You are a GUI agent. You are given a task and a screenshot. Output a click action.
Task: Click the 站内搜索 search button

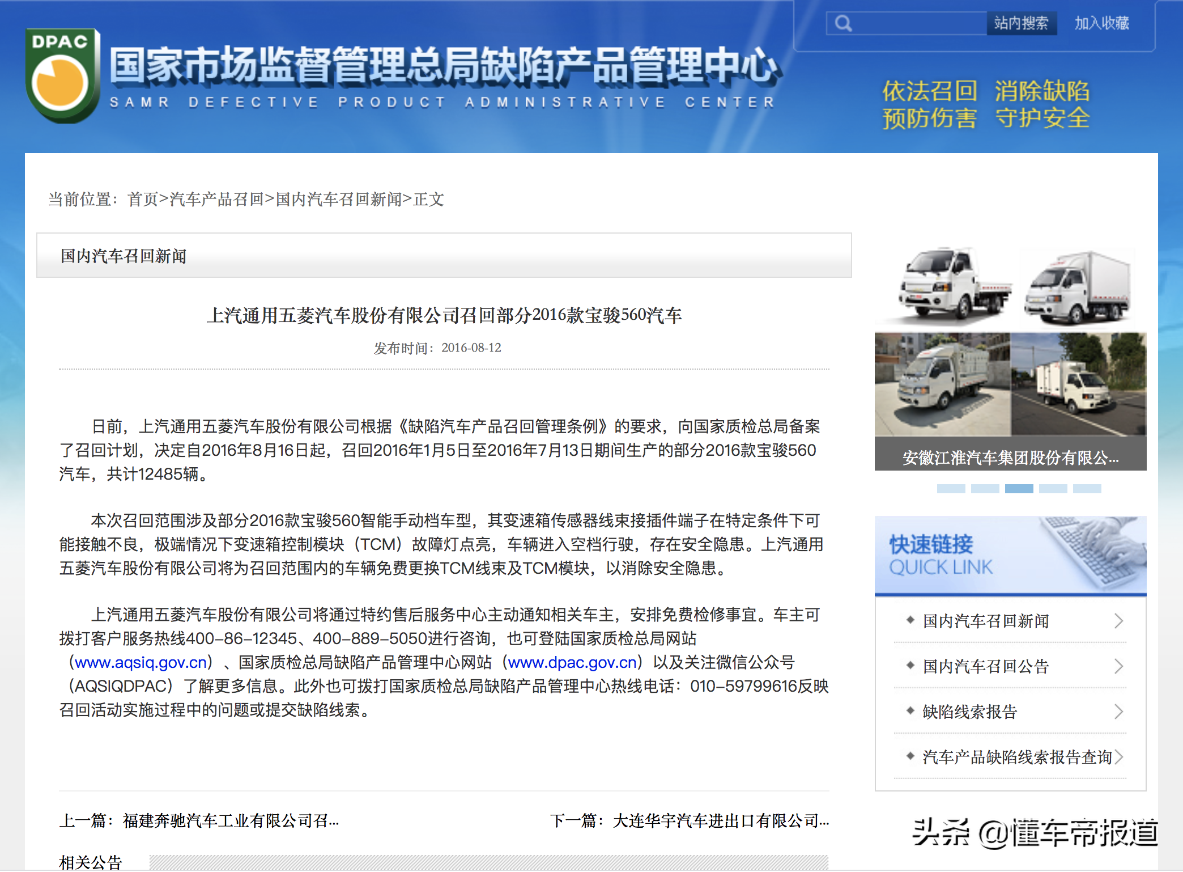[1021, 23]
